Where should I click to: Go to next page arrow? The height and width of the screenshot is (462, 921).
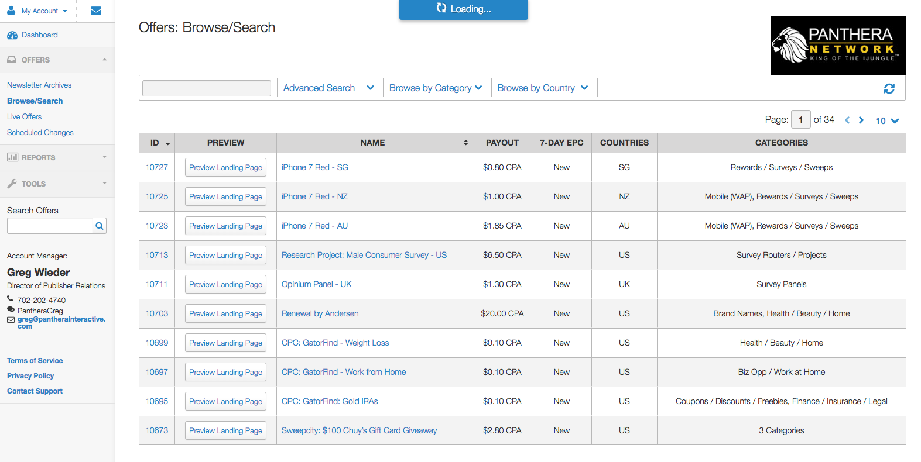pyautogui.click(x=861, y=120)
